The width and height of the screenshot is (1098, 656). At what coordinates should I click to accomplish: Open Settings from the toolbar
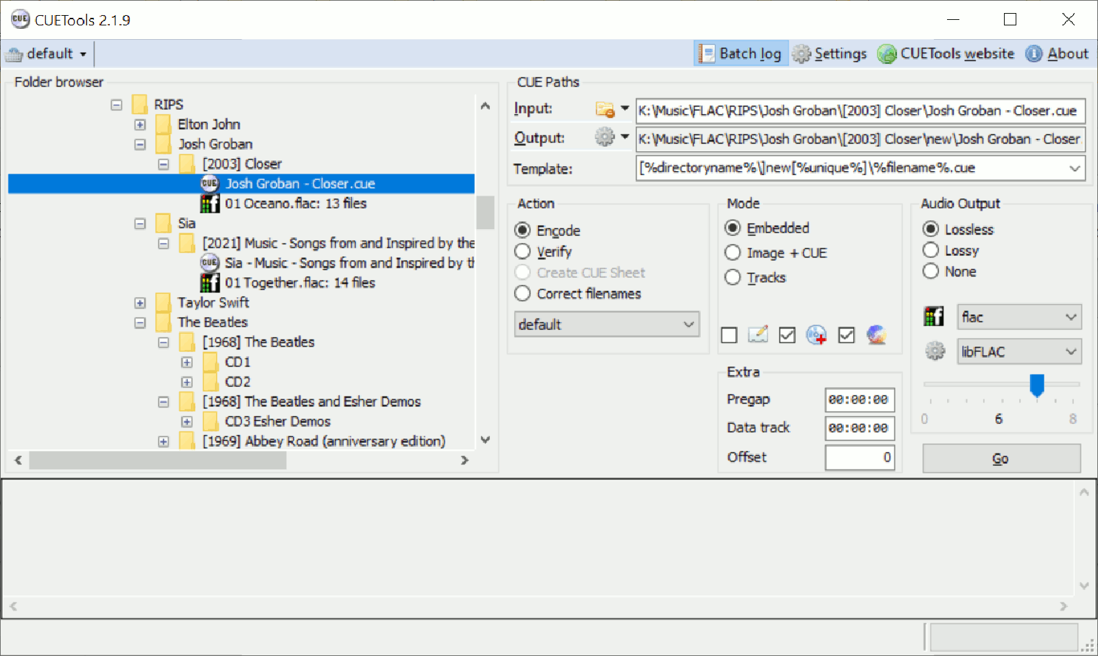(x=829, y=54)
